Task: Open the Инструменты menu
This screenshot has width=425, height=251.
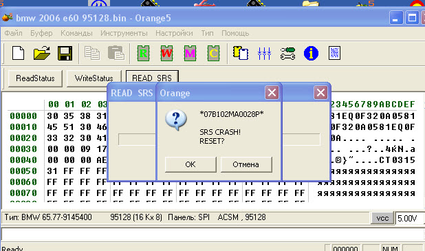Action: click(x=124, y=33)
